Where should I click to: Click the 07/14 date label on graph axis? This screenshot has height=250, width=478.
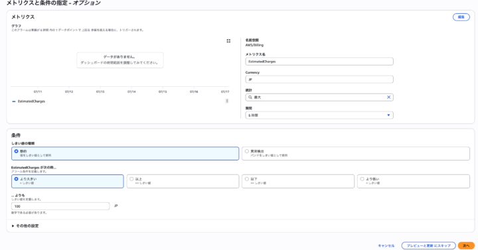(131, 92)
